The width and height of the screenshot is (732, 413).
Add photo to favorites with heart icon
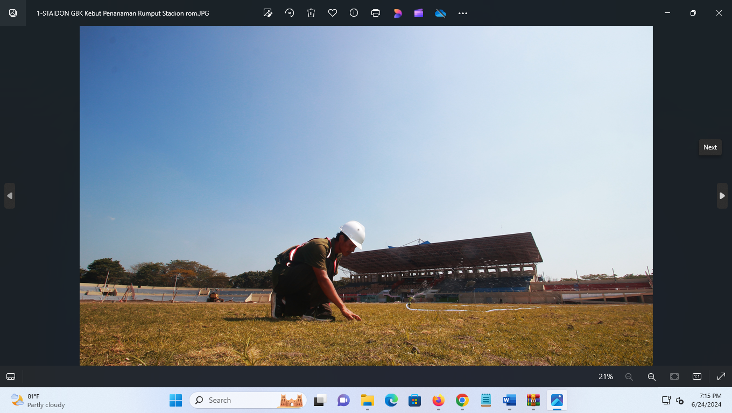point(333,13)
